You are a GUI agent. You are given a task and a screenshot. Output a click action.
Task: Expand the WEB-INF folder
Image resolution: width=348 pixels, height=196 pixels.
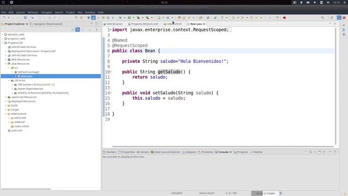click(9, 122)
